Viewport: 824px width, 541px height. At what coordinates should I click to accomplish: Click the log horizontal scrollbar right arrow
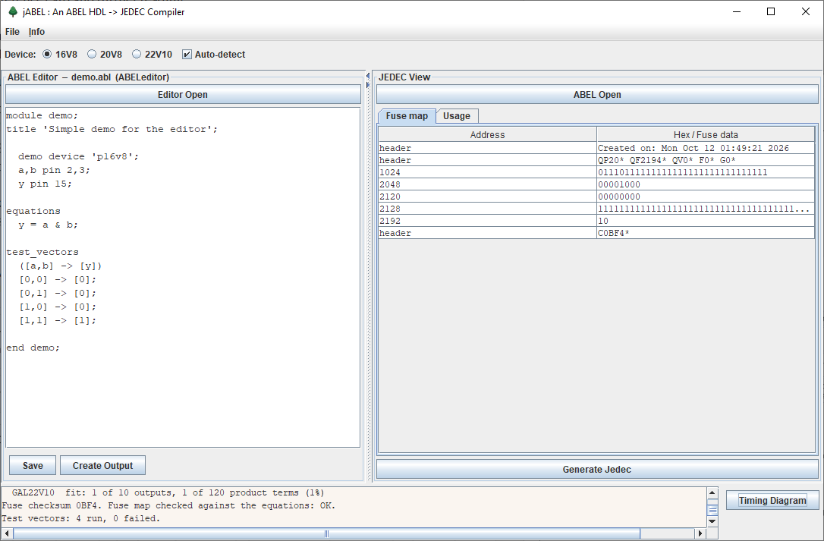[700, 533]
